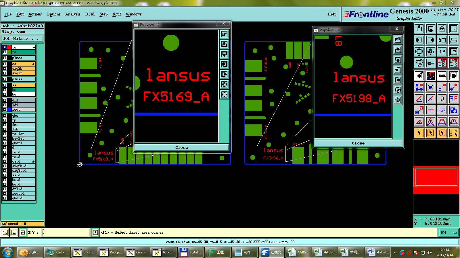
Task: Toggle checkbox for layer ss
Action: [x=5, y=85]
